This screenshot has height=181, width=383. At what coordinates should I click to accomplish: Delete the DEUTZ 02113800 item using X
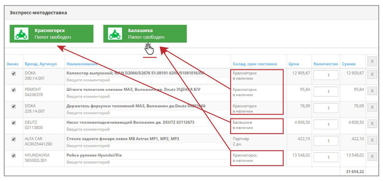click(x=372, y=124)
